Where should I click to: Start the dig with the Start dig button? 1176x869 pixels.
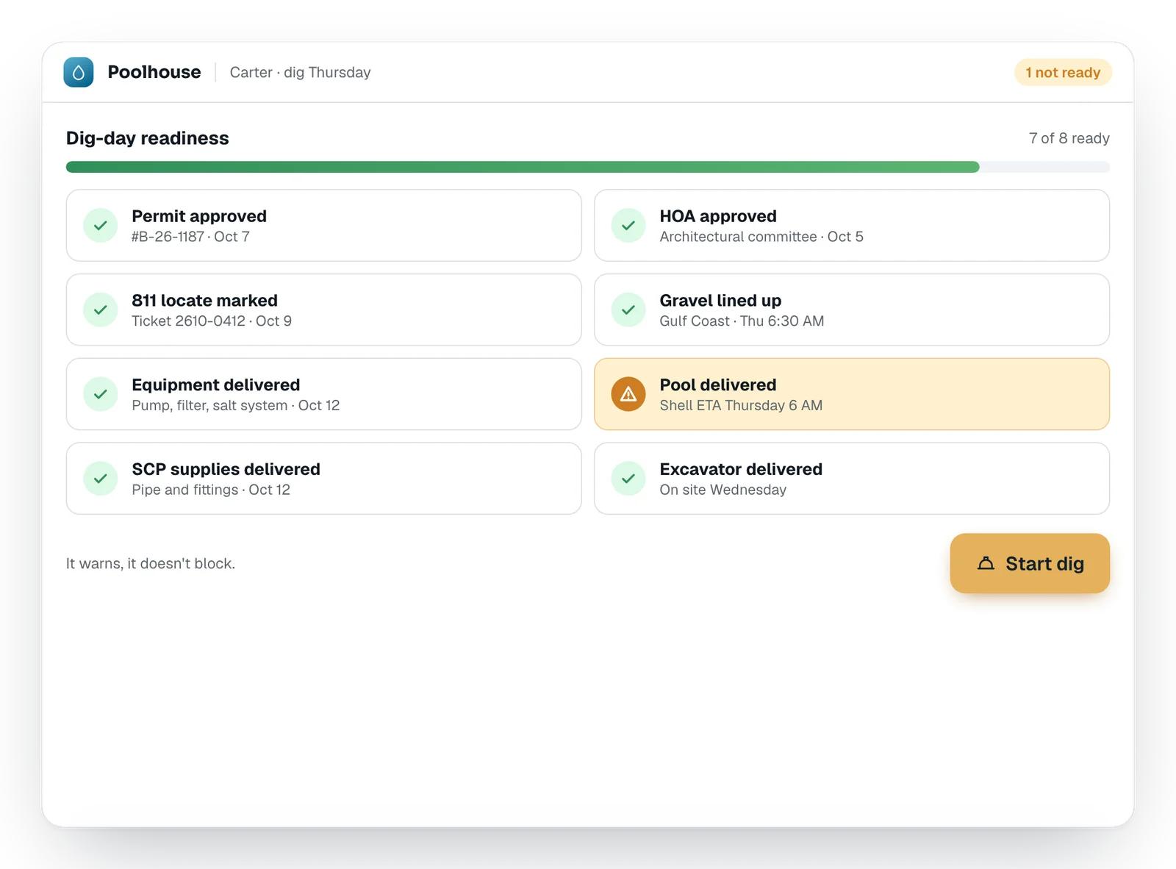pos(1030,563)
